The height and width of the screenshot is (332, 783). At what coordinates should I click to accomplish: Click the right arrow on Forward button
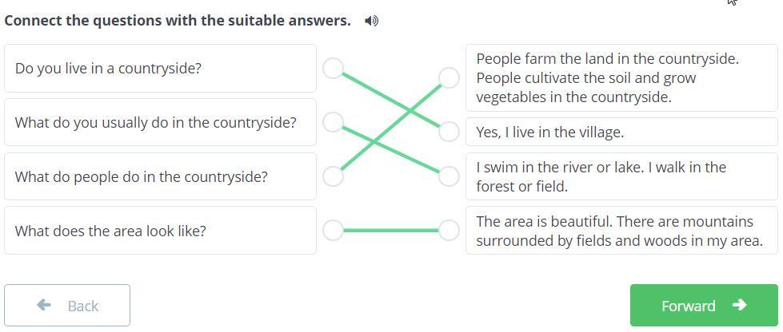pos(739,305)
